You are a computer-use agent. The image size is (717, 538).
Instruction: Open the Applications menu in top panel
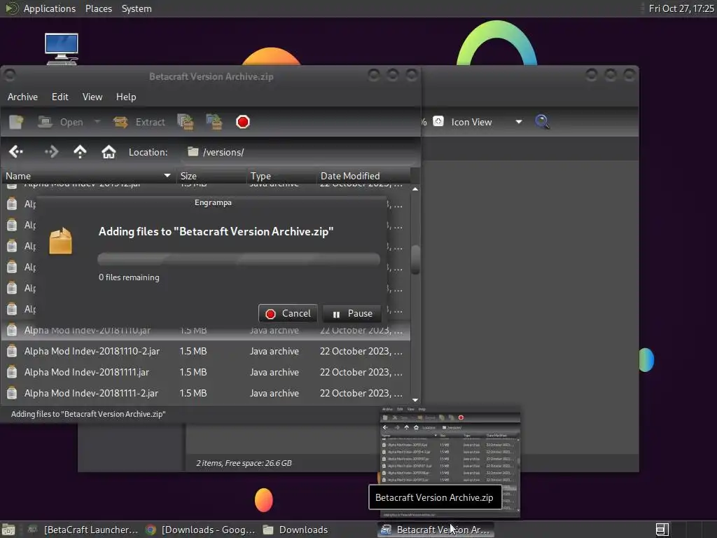coord(50,8)
